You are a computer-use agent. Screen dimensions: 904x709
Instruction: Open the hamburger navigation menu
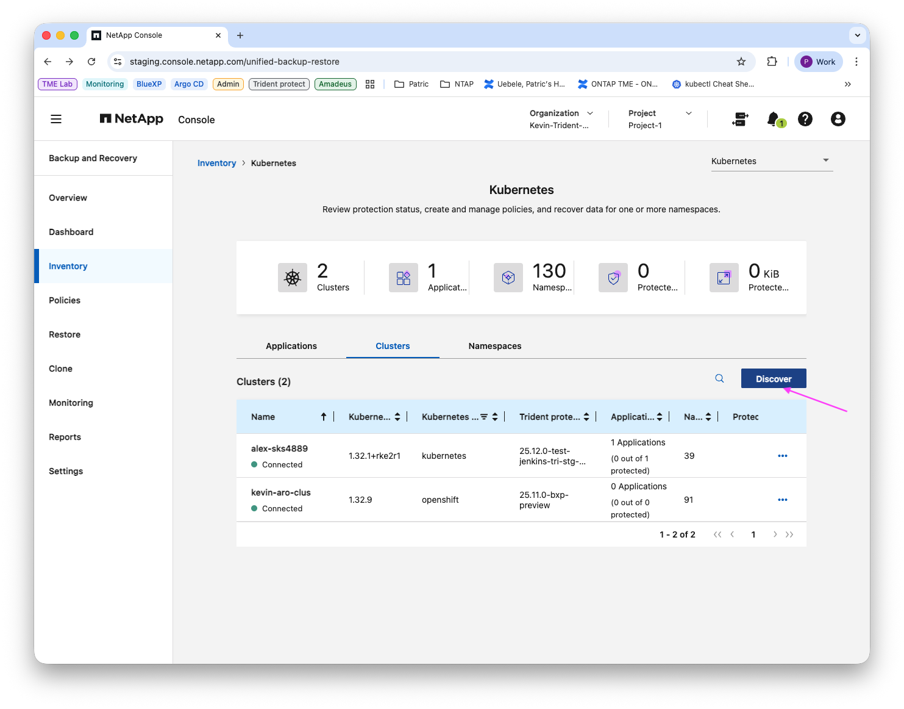[x=56, y=119]
